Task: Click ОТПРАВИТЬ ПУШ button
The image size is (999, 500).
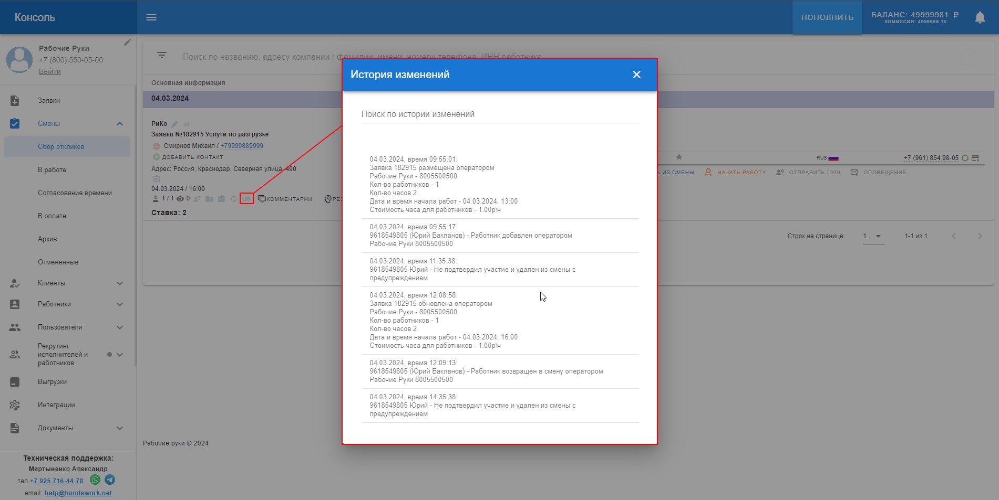Action: (808, 172)
